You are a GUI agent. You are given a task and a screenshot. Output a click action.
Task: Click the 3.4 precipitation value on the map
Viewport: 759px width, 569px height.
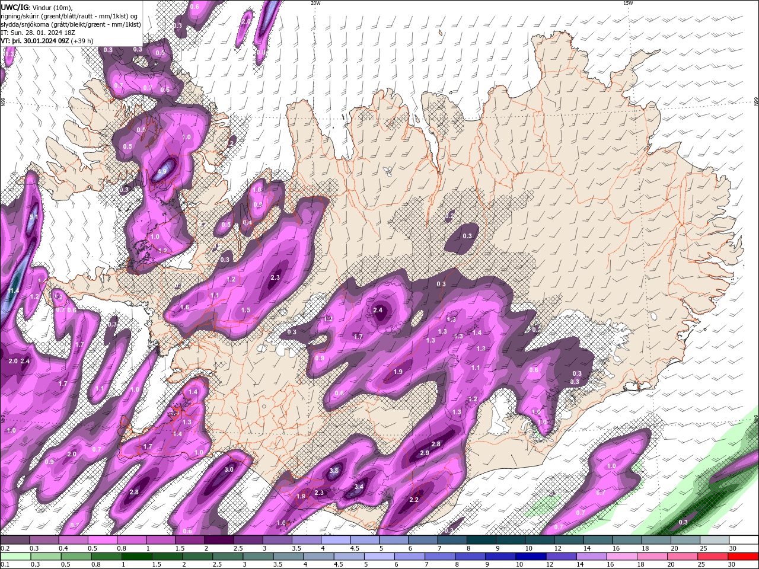click(359, 487)
